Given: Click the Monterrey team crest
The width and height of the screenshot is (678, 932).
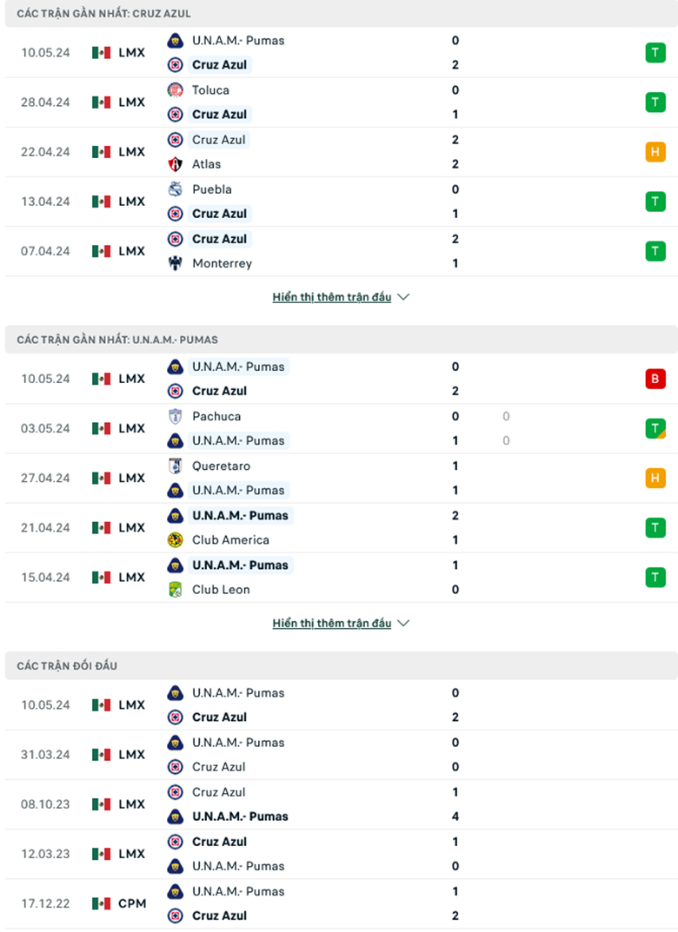Looking at the screenshot, I should point(176,263).
